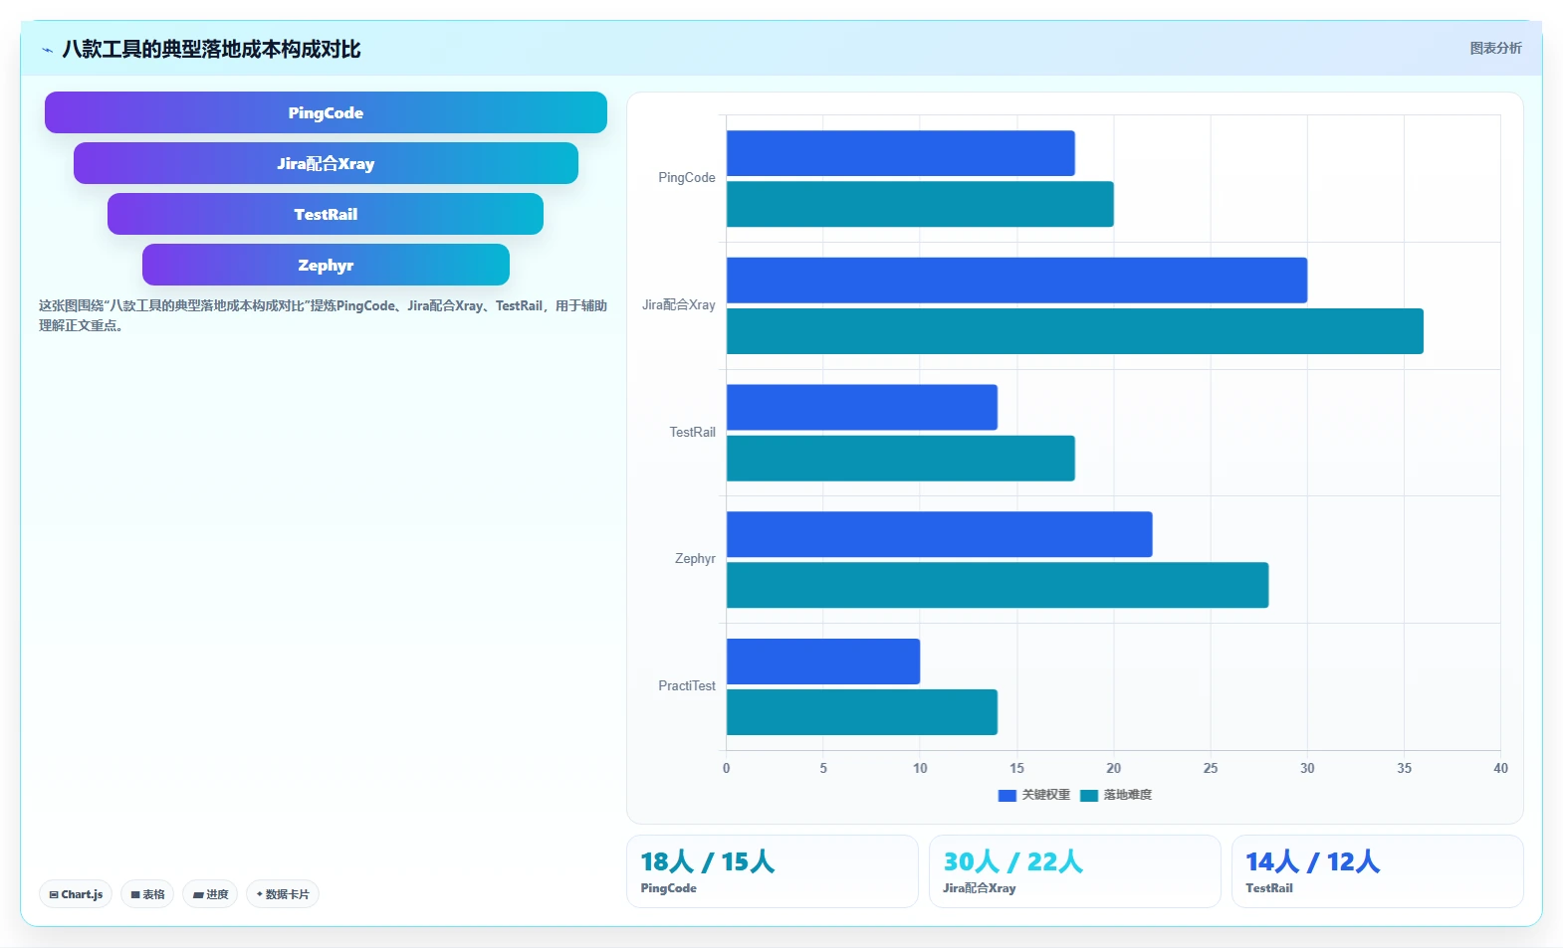Click the 表格 tag chip
This screenshot has height=948, width=1563.
click(x=147, y=894)
